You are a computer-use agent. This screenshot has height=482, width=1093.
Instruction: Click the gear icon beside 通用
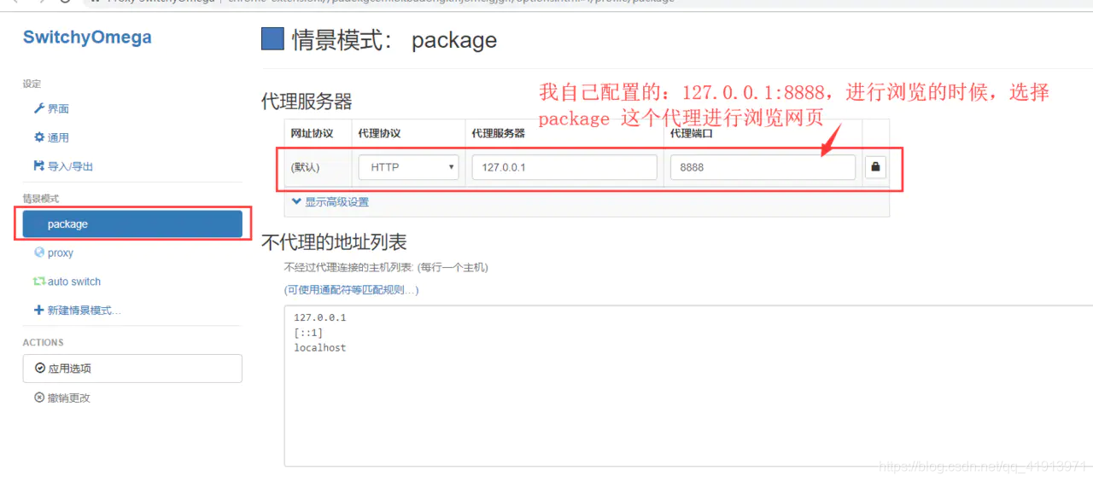[x=38, y=137]
